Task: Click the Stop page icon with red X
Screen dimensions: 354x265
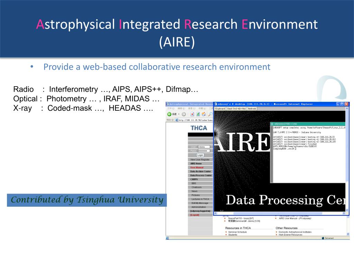Action: [x=192, y=114]
